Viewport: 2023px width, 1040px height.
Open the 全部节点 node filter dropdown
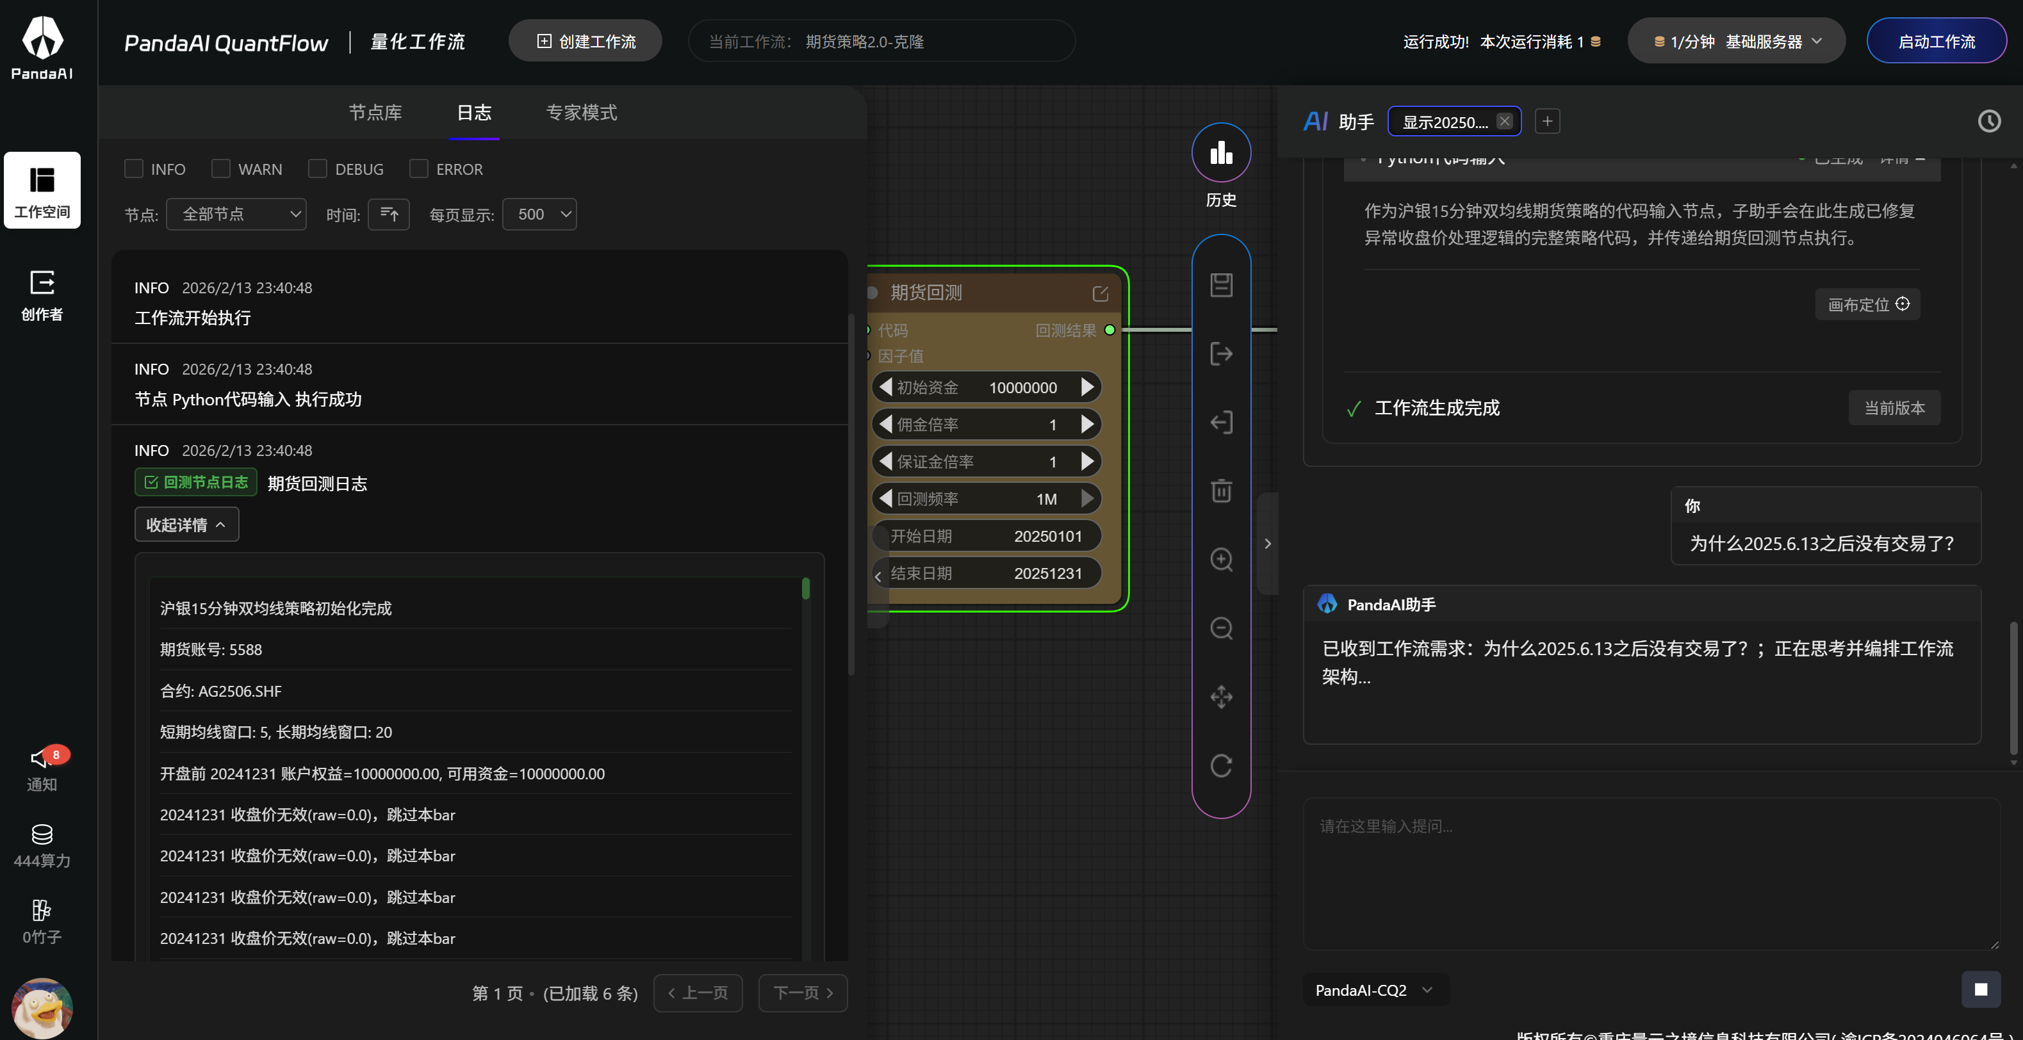pos(236,215)
